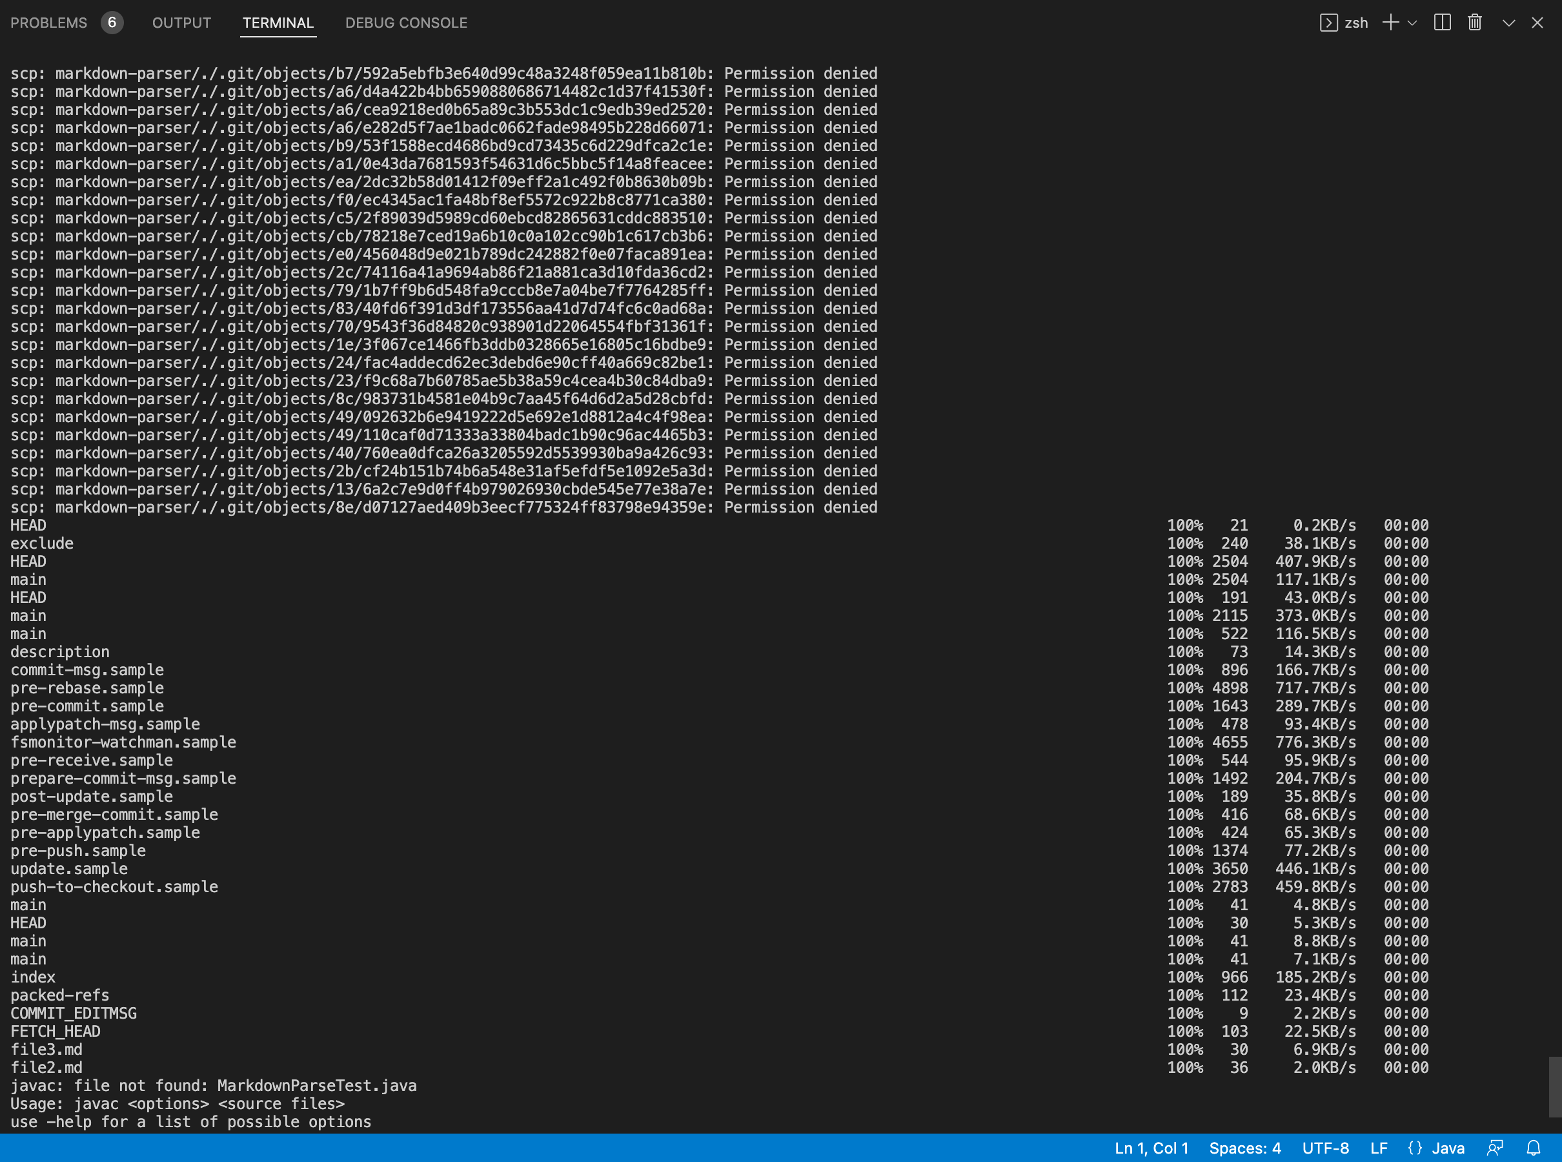Viewport: 1562px width, 1162px height.
Task: Switch to the OUTPUT tab
Action: click(x=181, y=23)
